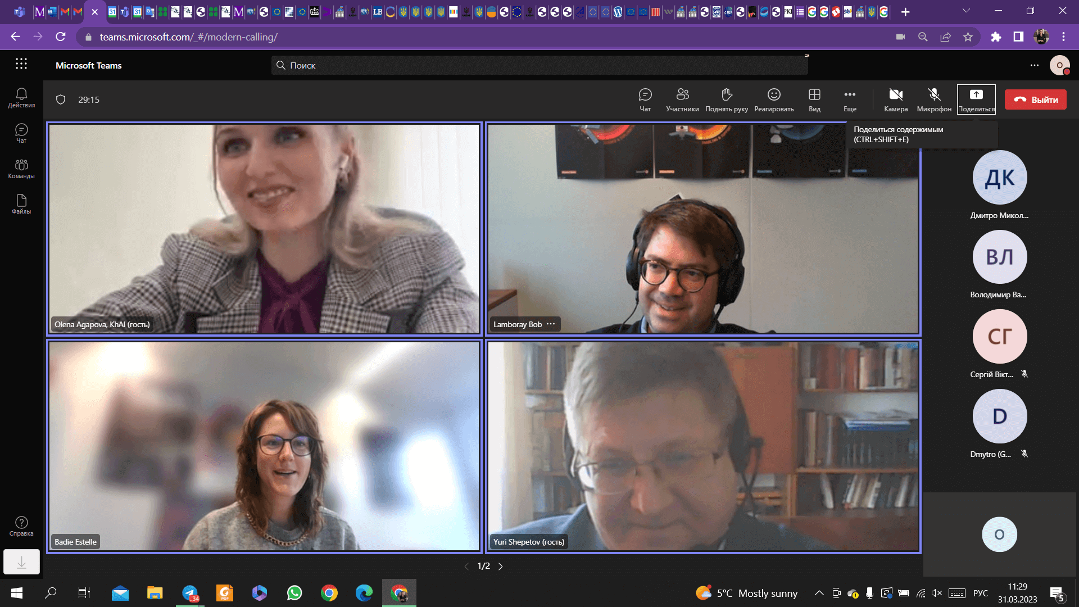Click the Поднять руку raise hand icon
1079x607 pixels.
pyautogui.click(x=726, y=94)
